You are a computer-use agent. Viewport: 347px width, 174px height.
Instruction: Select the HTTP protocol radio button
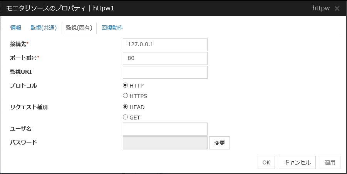(125, 86)
